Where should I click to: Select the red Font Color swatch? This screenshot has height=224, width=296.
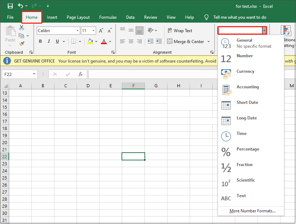(104, 41)
